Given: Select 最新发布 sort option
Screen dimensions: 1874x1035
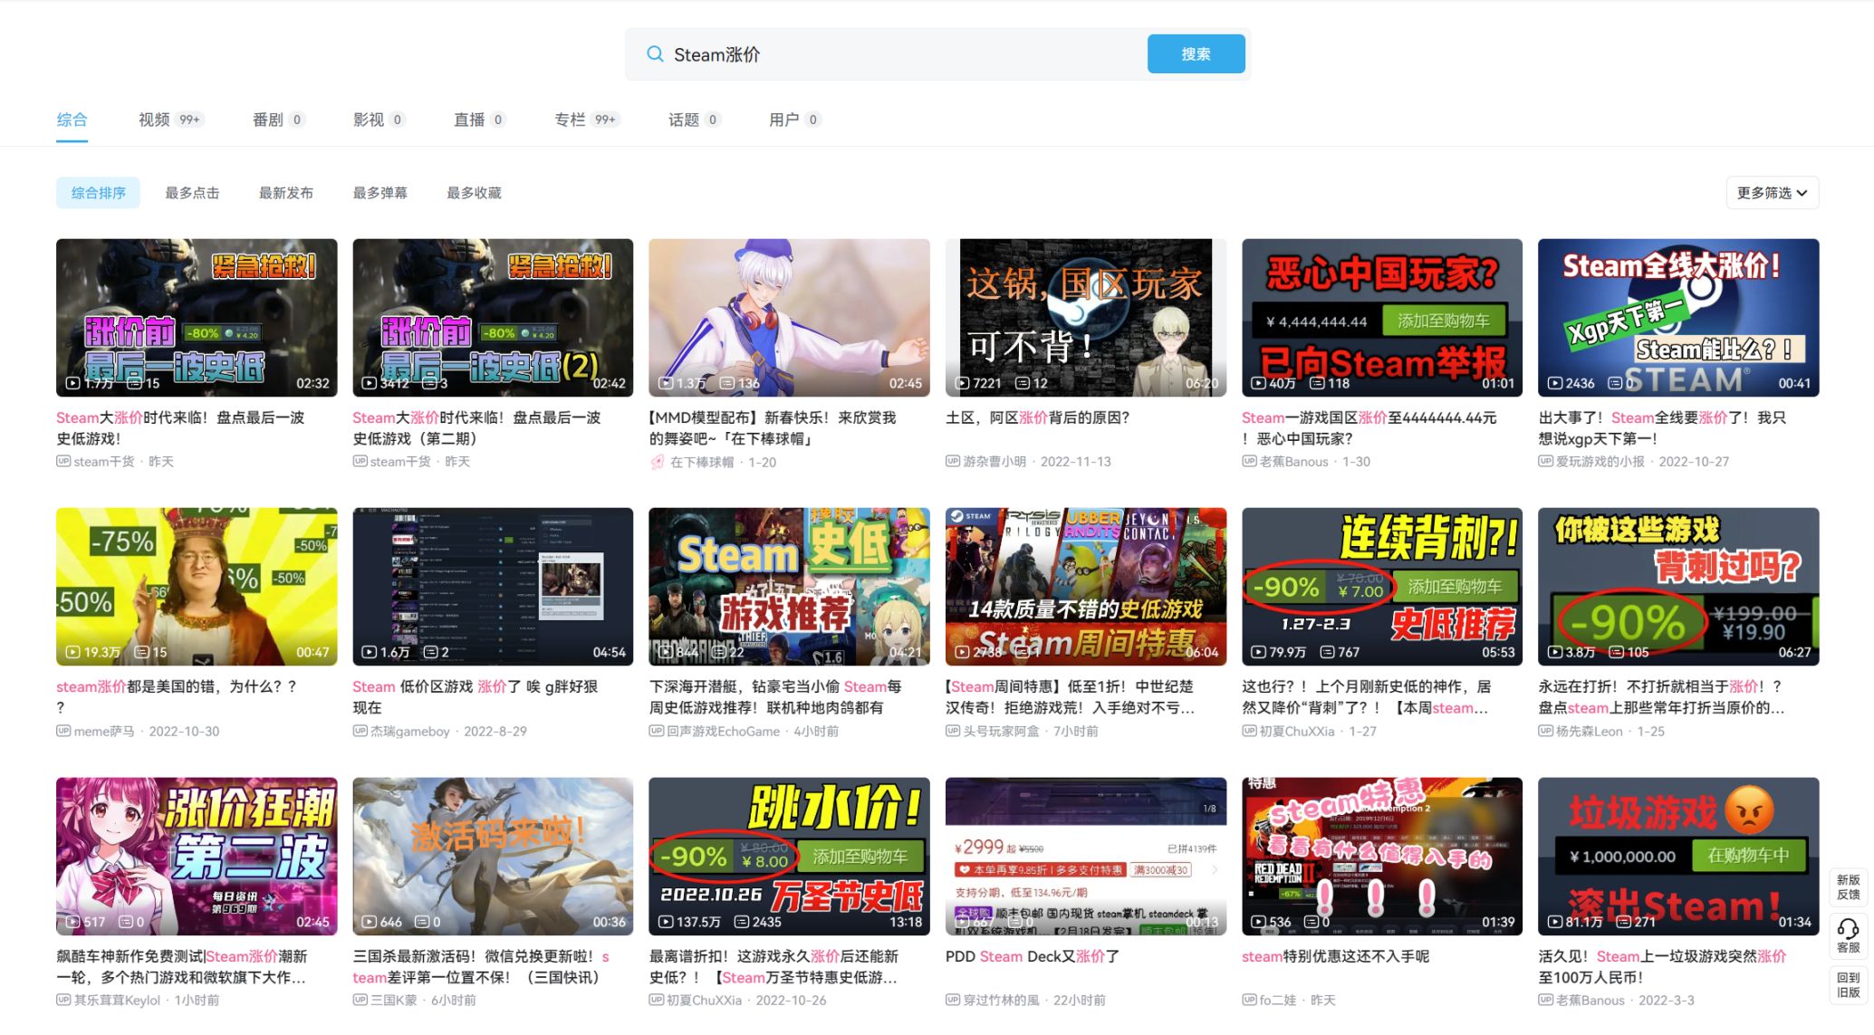Looking at the screenshot, I should [286, 193].
